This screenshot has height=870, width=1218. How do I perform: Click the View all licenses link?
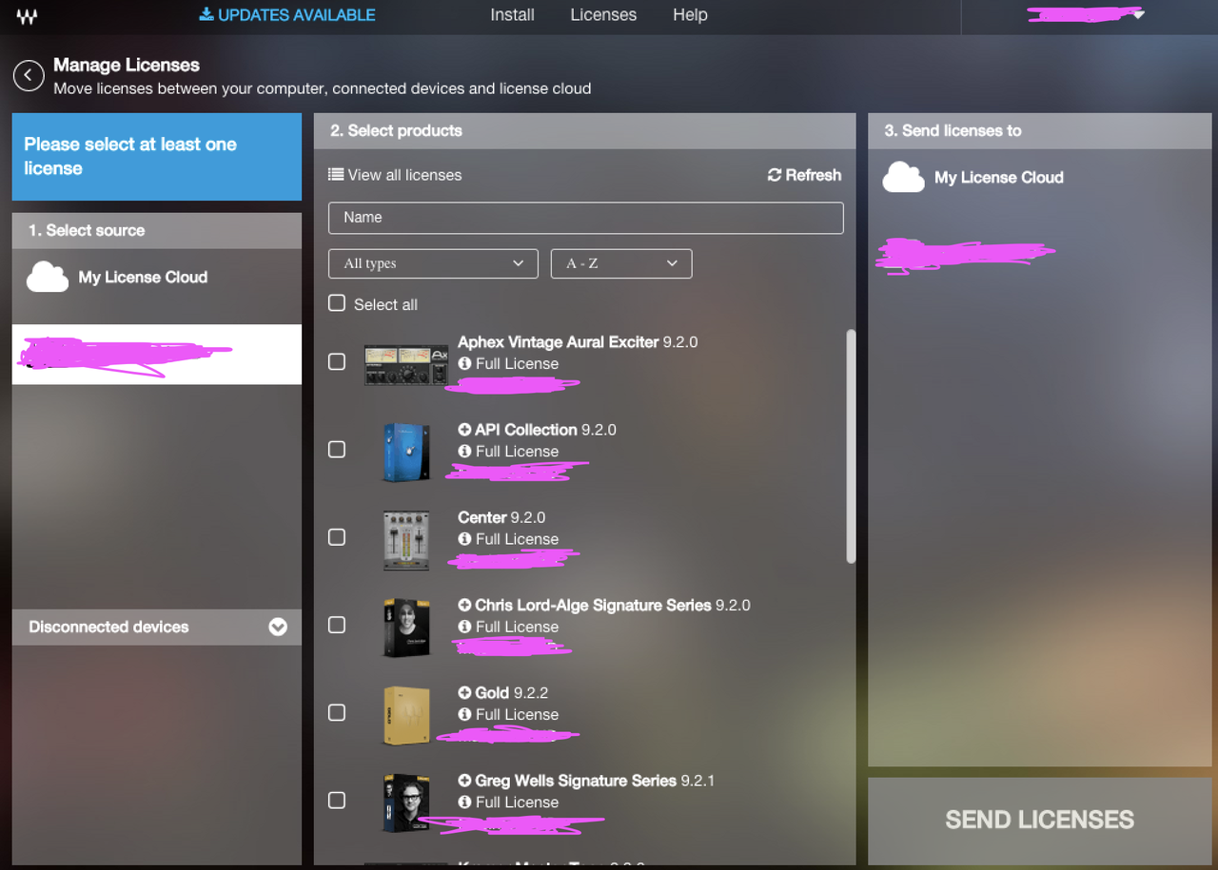[395, 175]
